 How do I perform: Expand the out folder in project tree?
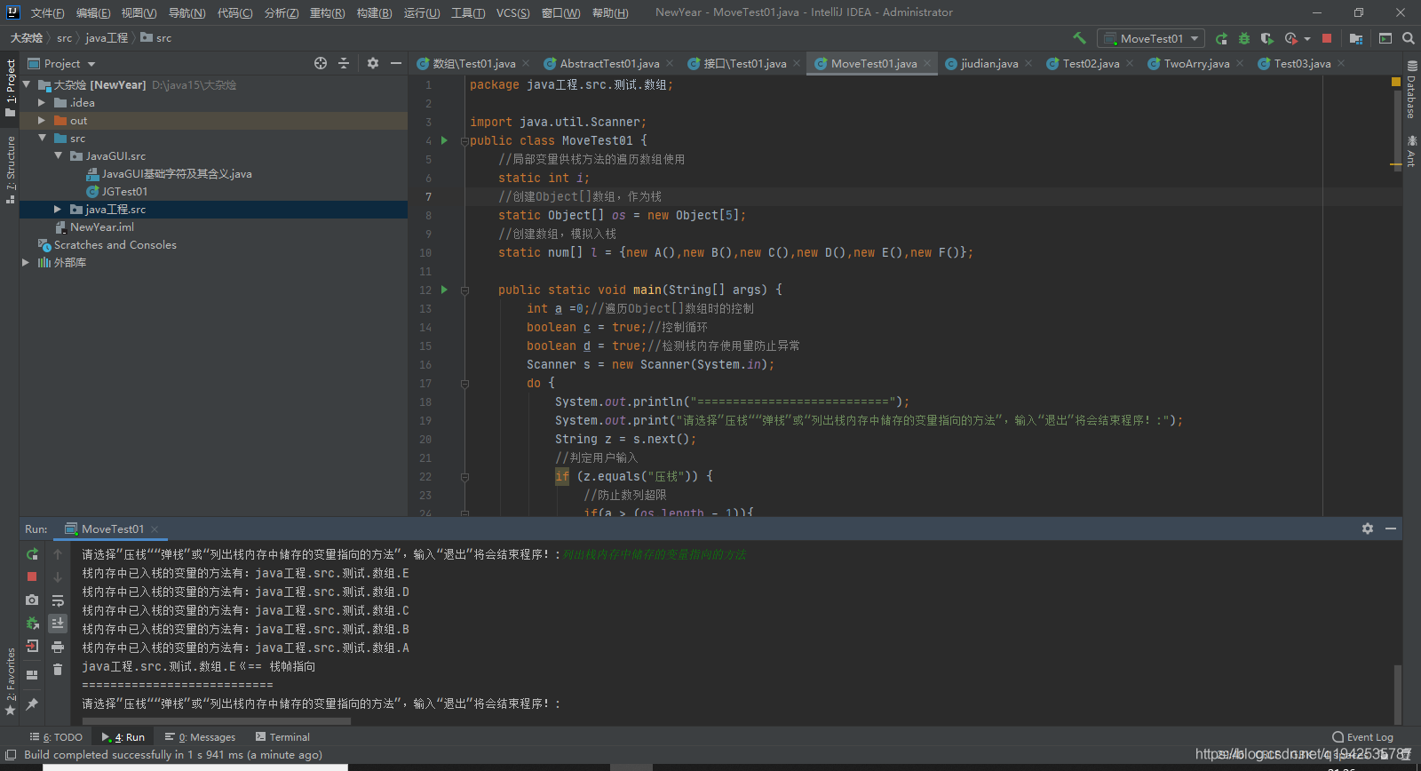tap(42, 121)
